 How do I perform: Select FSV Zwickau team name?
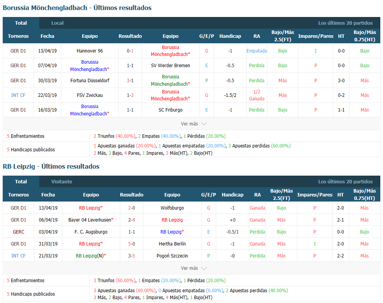(90, 95)
